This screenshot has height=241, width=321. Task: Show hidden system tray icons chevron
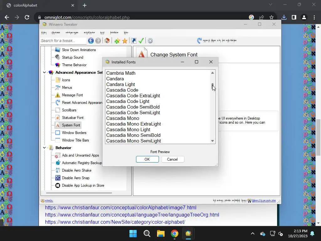click(x=253, y=233)
